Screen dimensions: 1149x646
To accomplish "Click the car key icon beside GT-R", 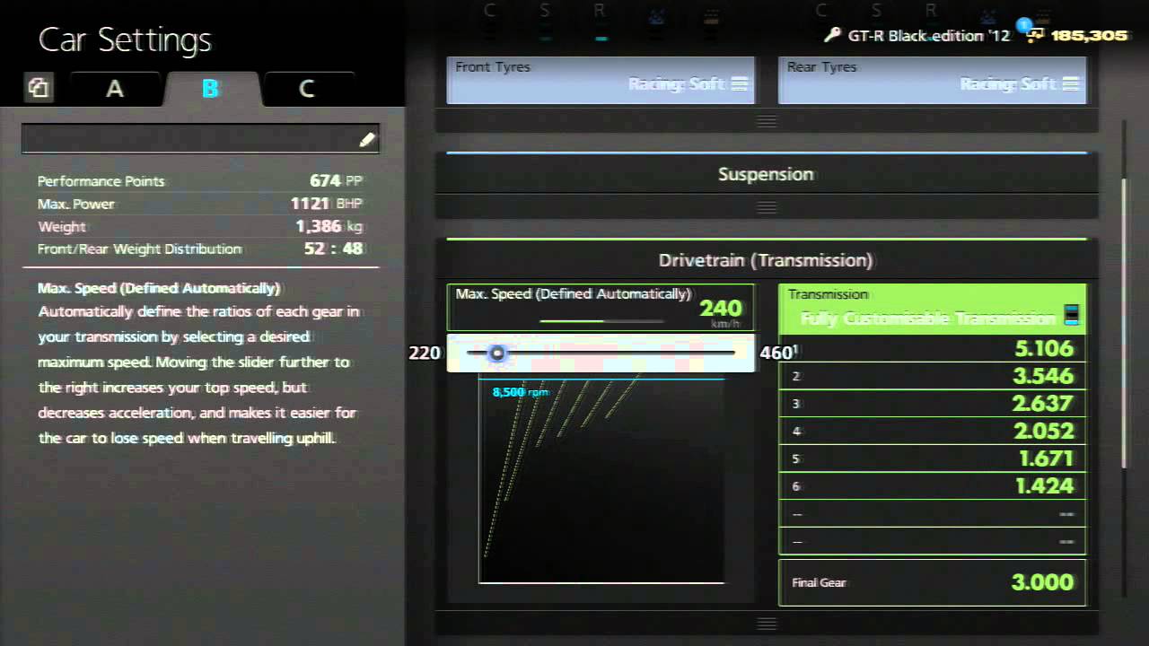I will point(833,35).
